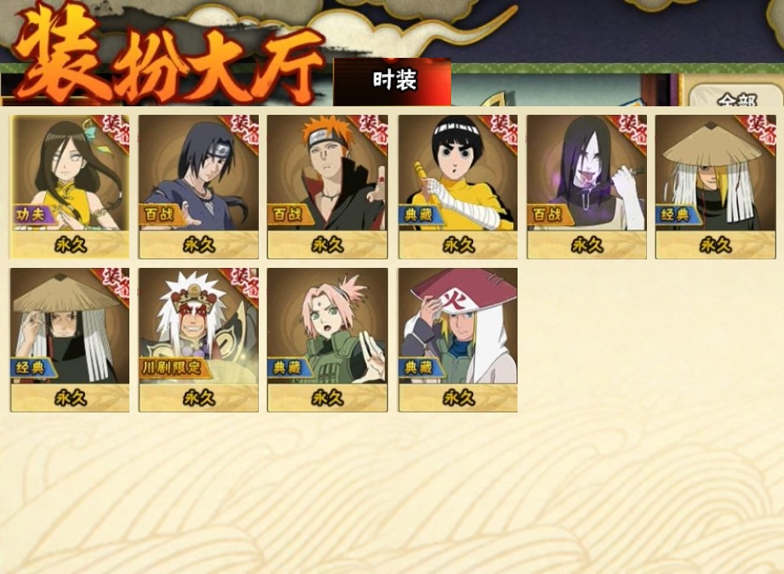
Task: Open the 时装 tab
Action: pos(392,82)
